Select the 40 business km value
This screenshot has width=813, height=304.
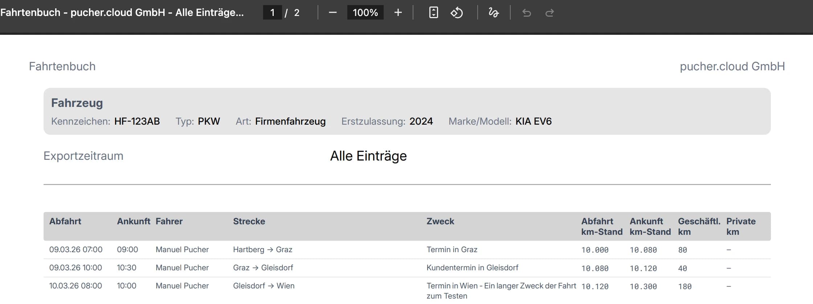(x=682, y=268)
